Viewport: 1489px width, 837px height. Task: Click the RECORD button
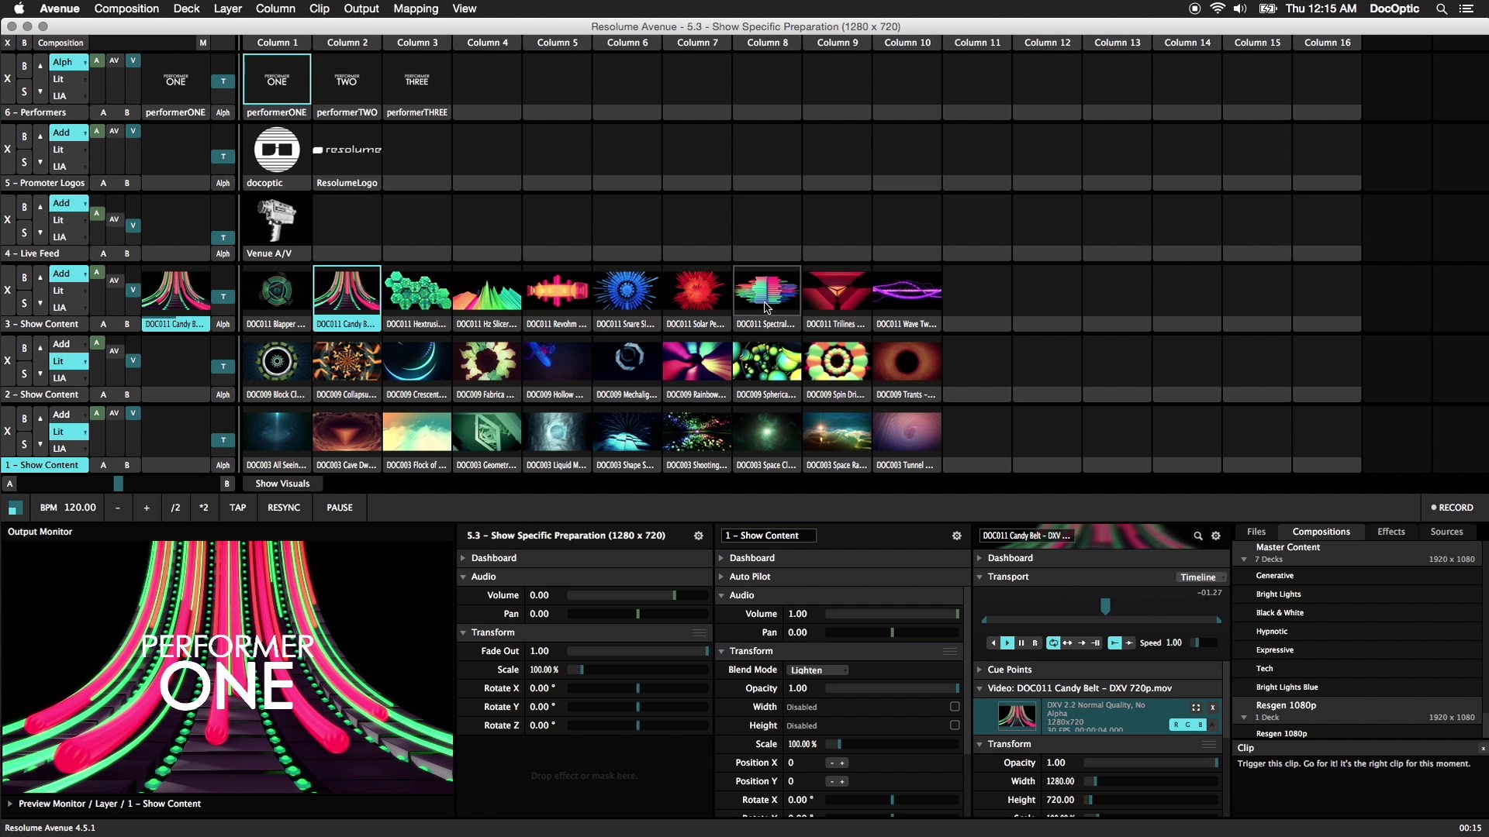[1452, 508]
